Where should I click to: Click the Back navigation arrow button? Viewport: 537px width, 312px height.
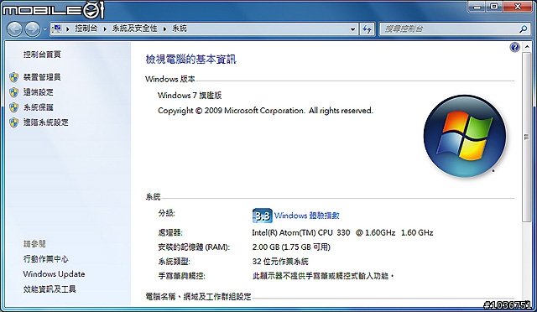point(14,29)
